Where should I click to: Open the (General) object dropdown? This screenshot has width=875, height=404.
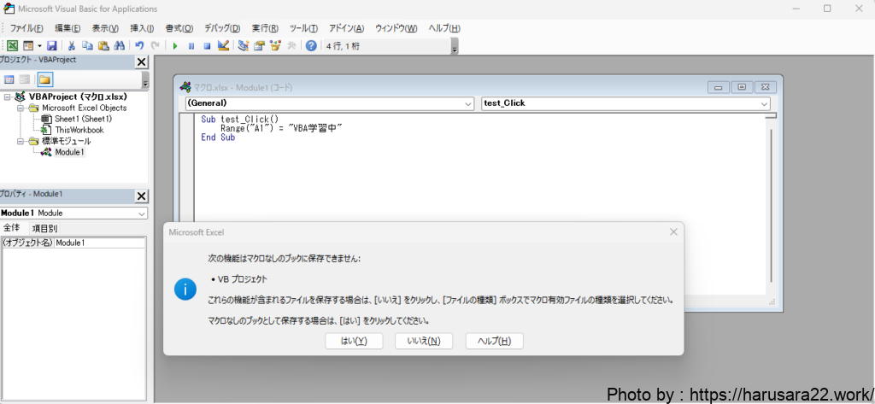coord(467,103)
